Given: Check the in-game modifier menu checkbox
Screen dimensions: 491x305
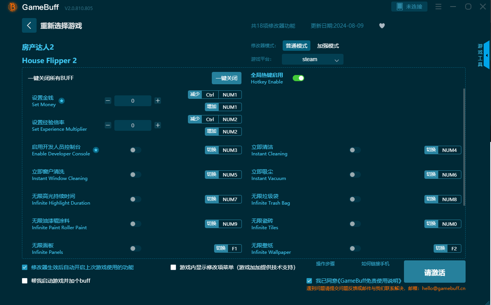Looking at the screenshot, I should tap(173, 267).
